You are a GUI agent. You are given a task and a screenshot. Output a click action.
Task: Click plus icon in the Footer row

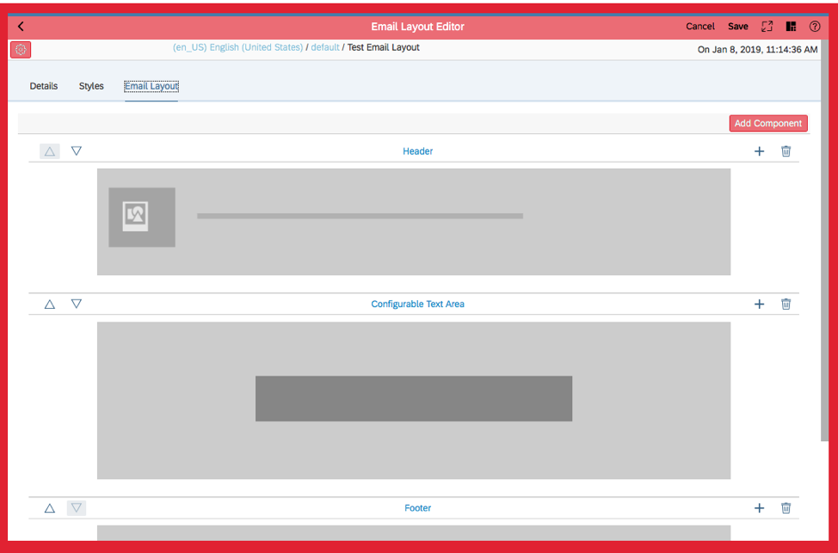click(x=759, y=508)
